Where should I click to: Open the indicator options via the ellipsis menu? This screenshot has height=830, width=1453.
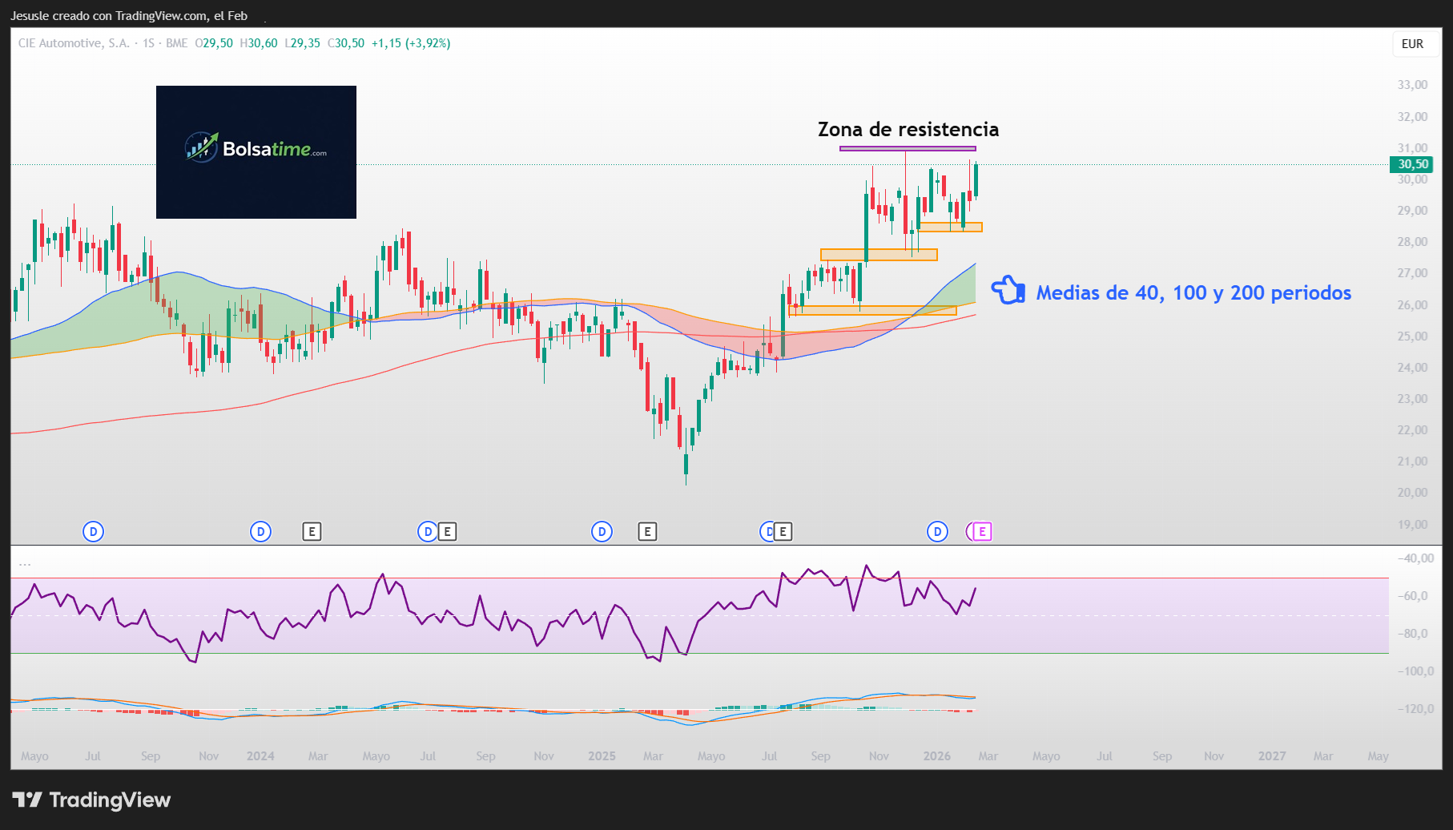click(x=25, y=563)
